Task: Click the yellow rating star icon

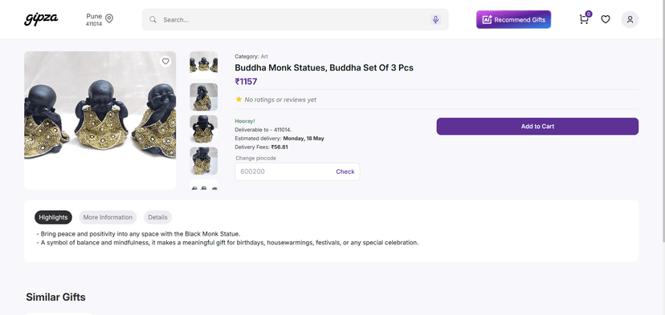Action: point(239,99)
